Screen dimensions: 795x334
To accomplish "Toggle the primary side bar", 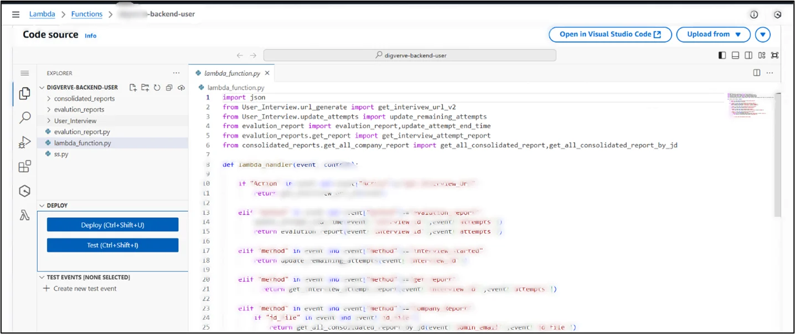I will click(x=722, y=55).
